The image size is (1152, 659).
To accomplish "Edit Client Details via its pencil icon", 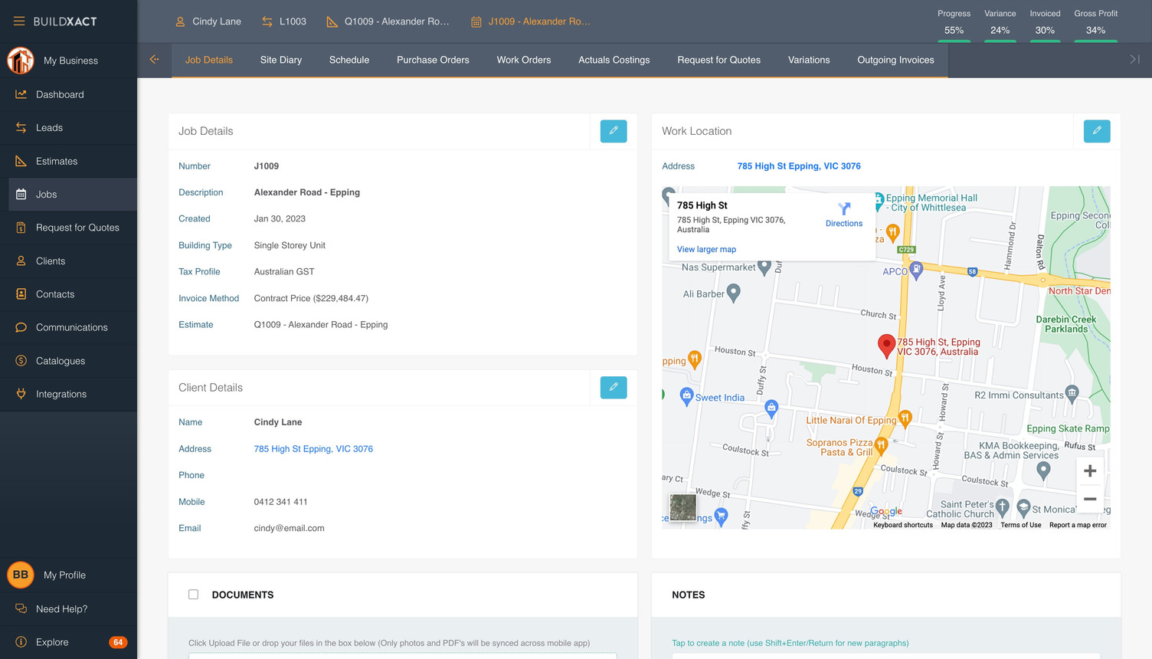I will click(613, 387).
